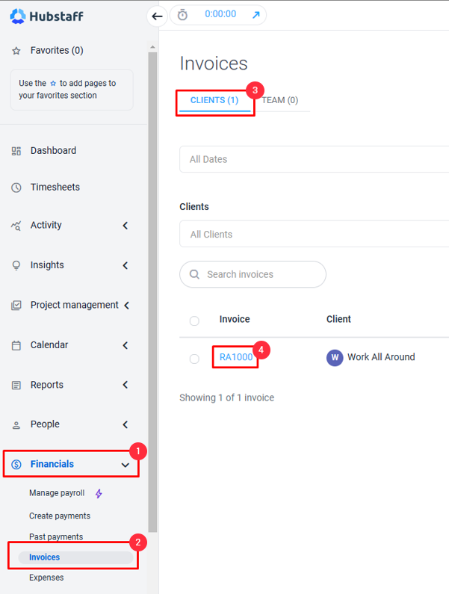Click the Hubstaff logo icon
Viewport: 449px width, 594px height.
pos(17,16)
